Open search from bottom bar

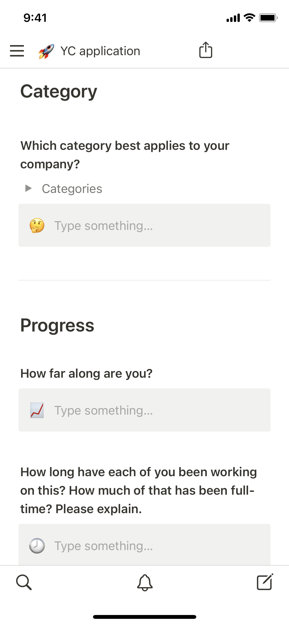coord(24,582)
